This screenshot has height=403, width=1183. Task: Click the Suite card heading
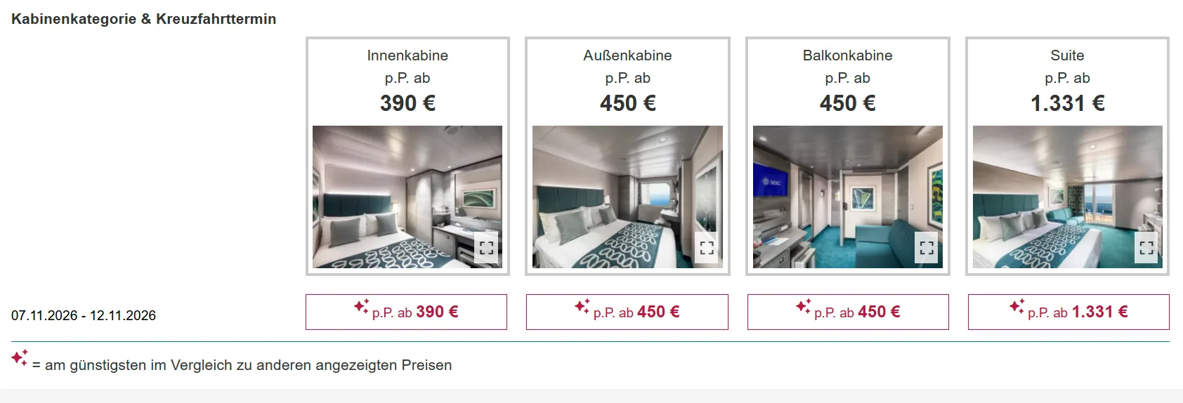point(1067,55)
